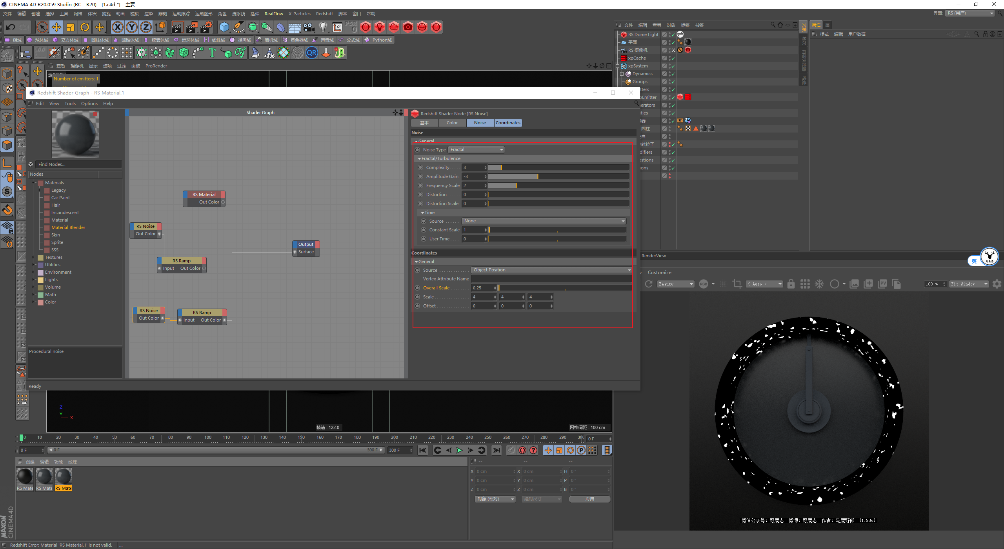Screen dimensions: 1004x549
Task: Open the interface layout dropdown RS (用户)
Action: coord(970,13)
